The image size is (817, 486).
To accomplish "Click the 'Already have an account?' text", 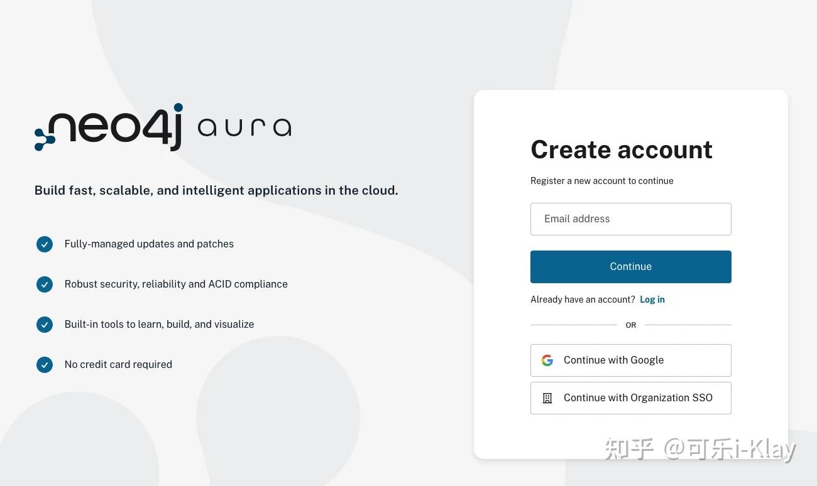I will [x=582, y=300].
